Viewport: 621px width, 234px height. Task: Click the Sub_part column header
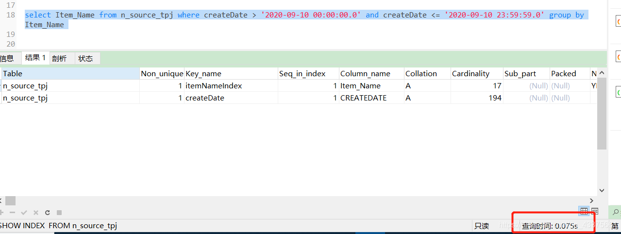point(526,73)
